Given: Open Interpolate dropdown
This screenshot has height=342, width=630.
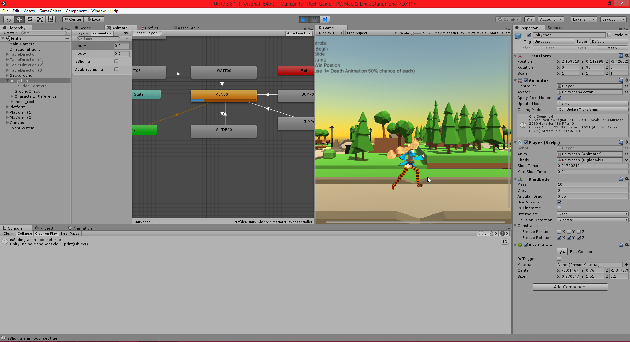Looking at the screenshot, I should (593, 214).
